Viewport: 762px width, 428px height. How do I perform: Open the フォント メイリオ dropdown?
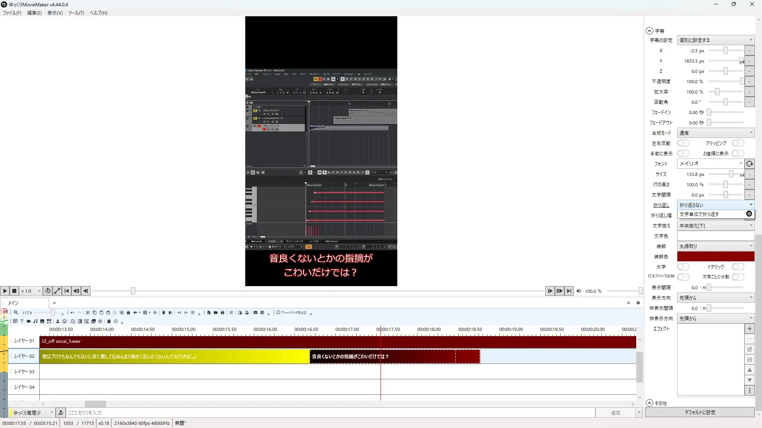[710, 164]
